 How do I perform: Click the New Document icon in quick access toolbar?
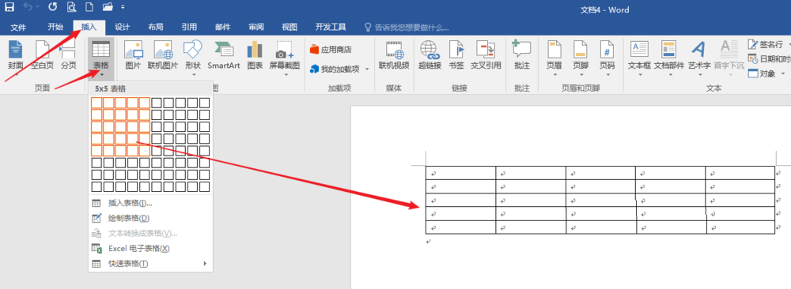[x=89, y=7]
